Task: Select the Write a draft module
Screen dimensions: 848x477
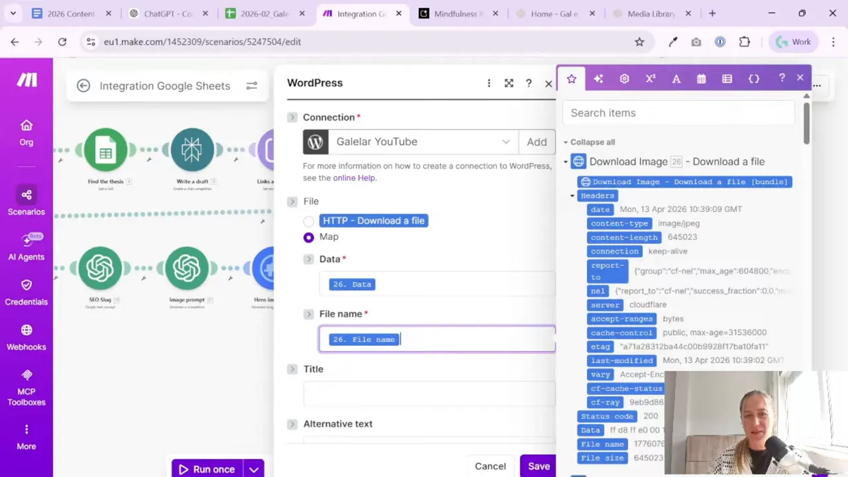Action: [192, 150]
